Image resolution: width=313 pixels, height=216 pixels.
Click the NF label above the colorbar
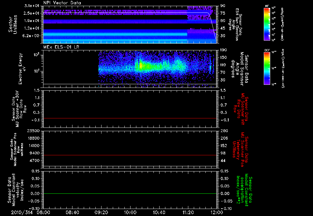[x=267, y=6]
